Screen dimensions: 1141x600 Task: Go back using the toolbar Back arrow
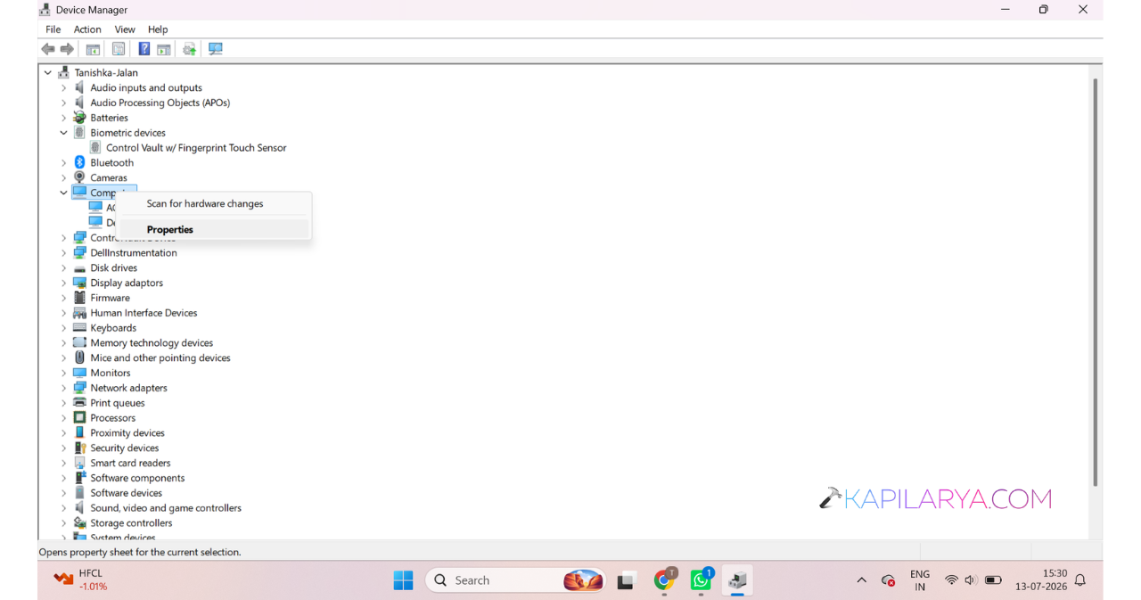[48, 49]
